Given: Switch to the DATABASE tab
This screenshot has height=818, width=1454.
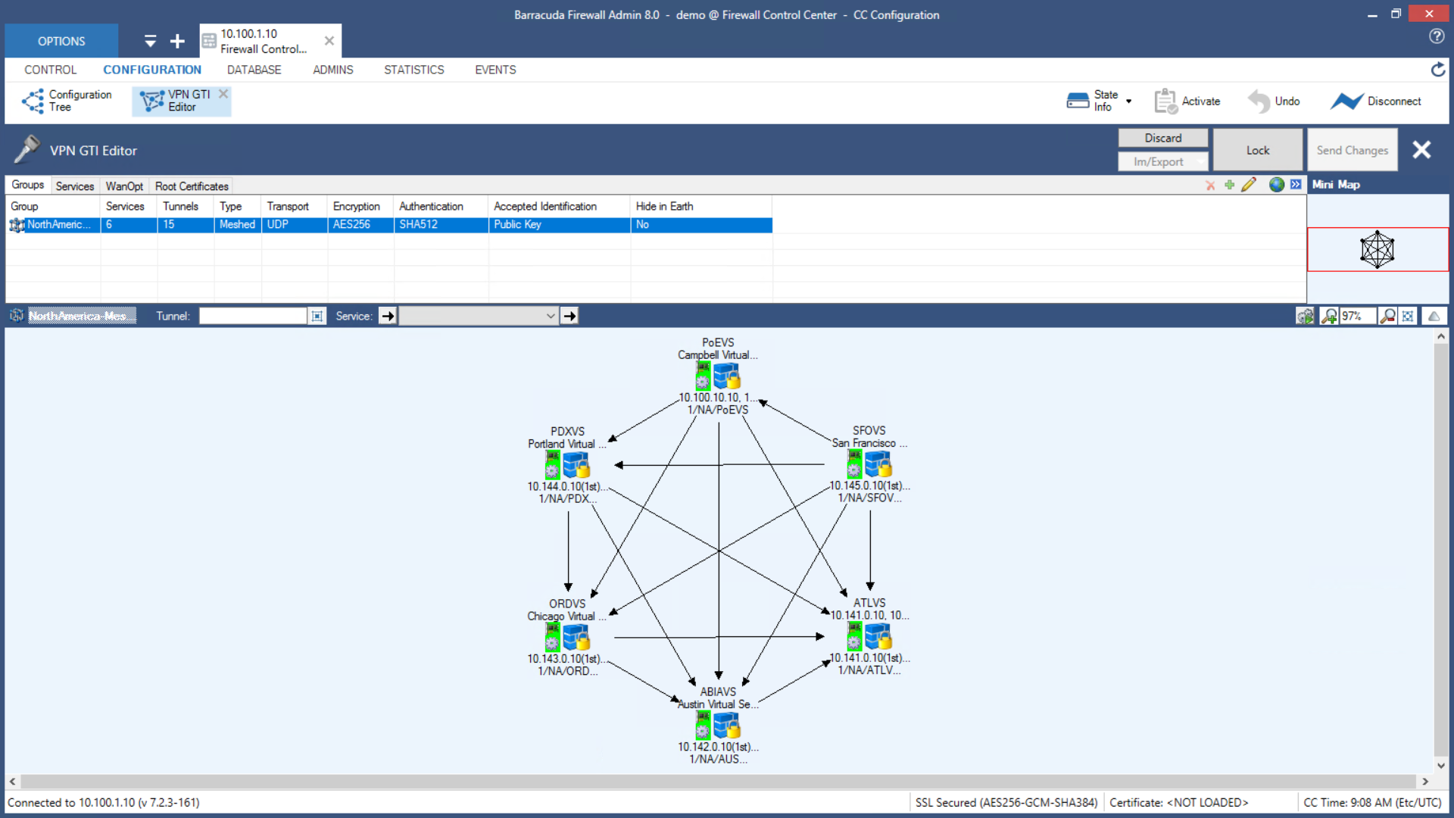Looking at the screenshot, I should click(x=254, y=70).
